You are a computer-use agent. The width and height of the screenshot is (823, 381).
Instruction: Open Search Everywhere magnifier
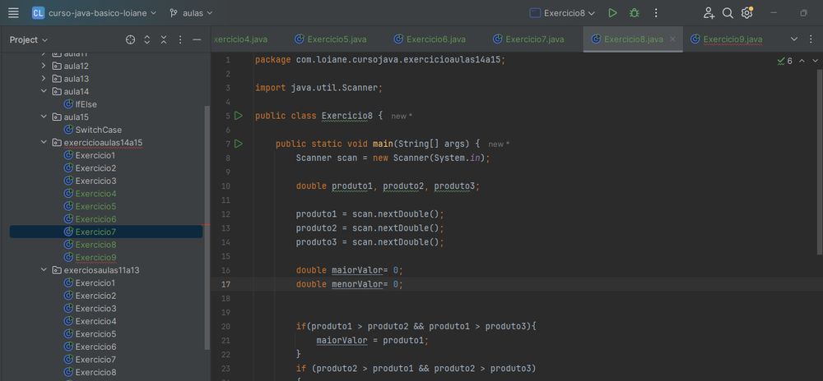pos(728,13)
